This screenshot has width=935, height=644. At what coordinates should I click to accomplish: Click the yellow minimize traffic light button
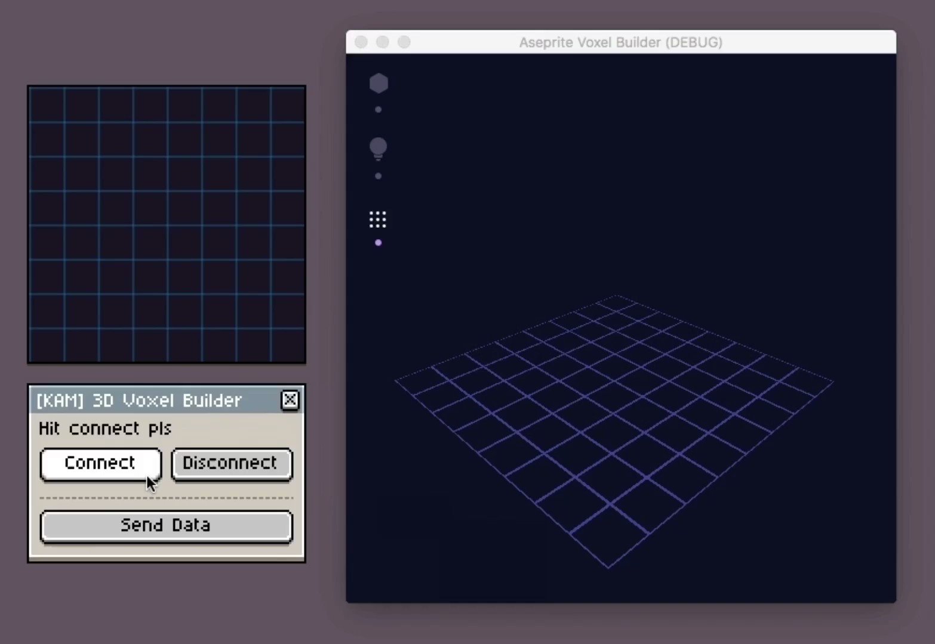(x=382, y=42)
